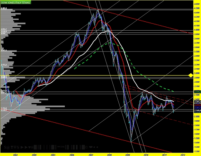The image size is (201, 156).
Task: Click the 1.800 price axis label
Action: (x=197, y=125)
